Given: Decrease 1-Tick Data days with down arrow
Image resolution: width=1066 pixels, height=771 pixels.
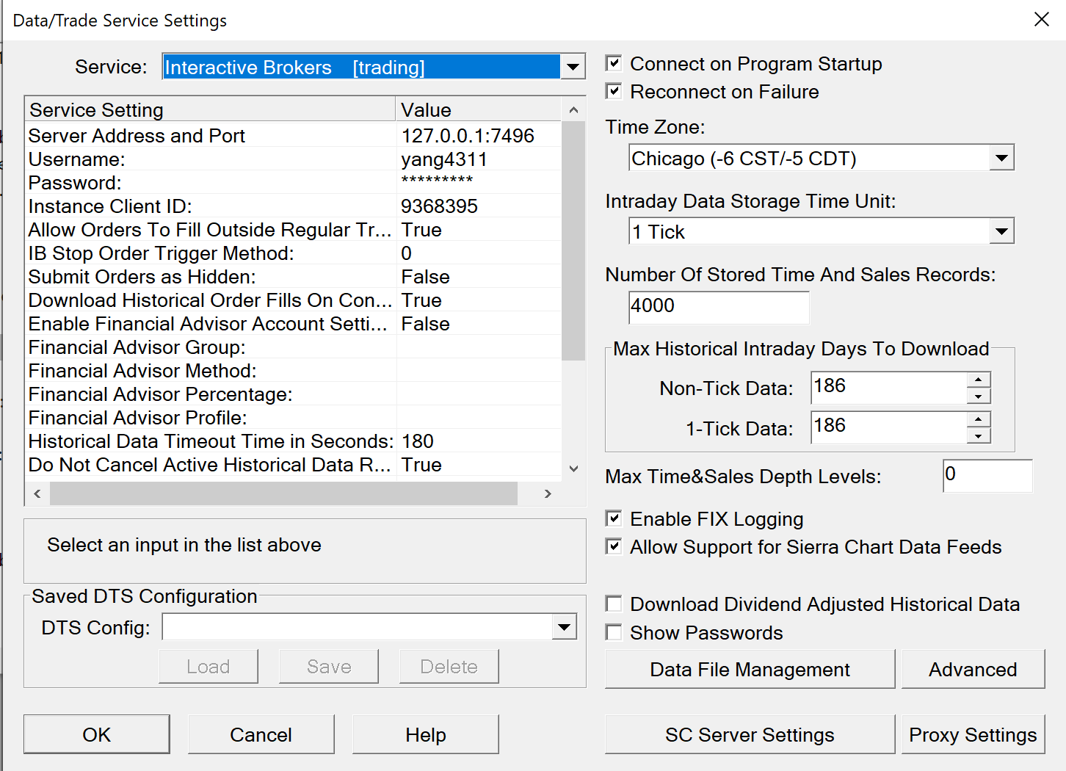Looking at the screenshot, I should 979,436.
